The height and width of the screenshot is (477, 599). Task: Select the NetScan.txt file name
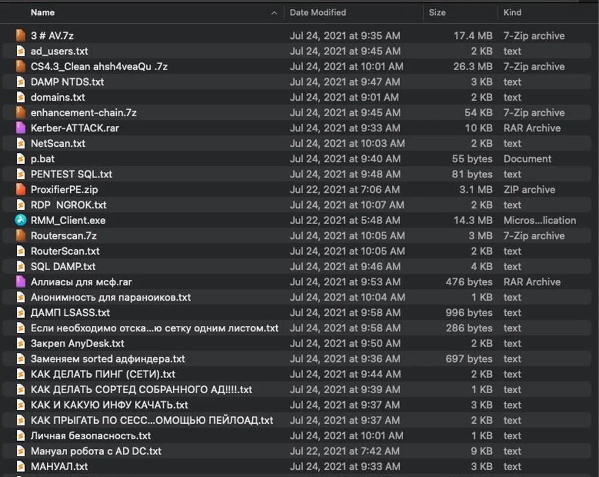[58, 143]
